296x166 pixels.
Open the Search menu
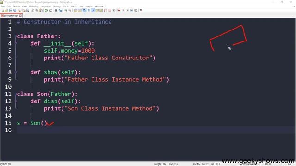(17, 6)
